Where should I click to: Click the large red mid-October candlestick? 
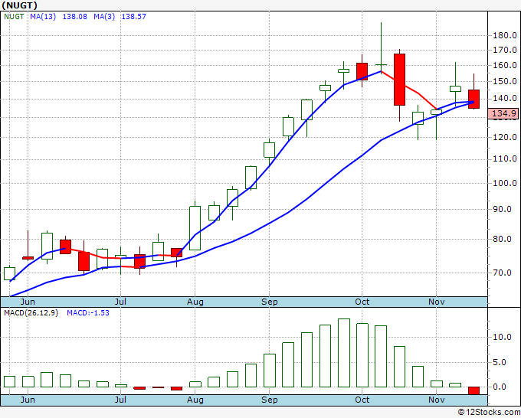click(399, 80)
